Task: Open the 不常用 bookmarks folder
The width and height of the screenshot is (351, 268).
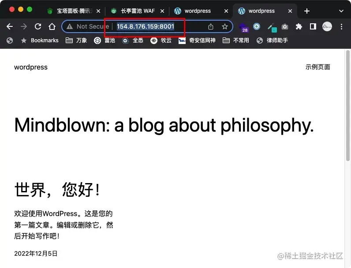Action: coord(236,40)
